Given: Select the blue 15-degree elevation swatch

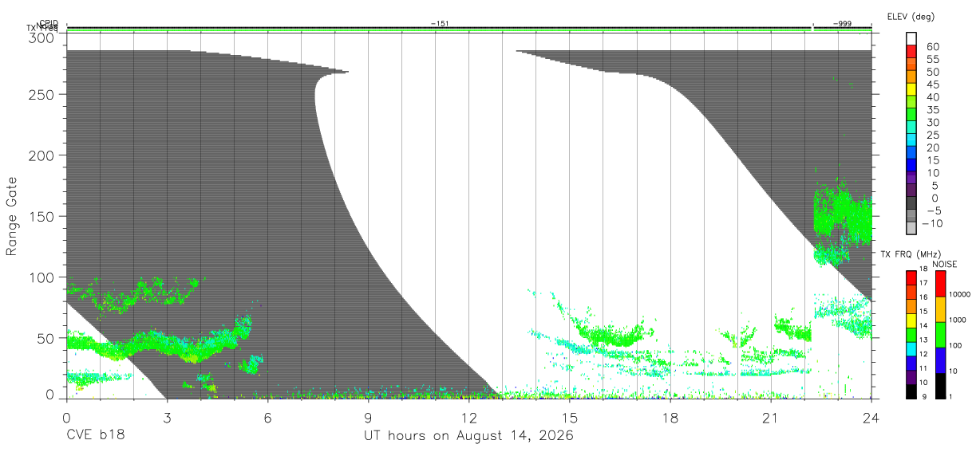Looking at the screenshot, I should [911, 166].
